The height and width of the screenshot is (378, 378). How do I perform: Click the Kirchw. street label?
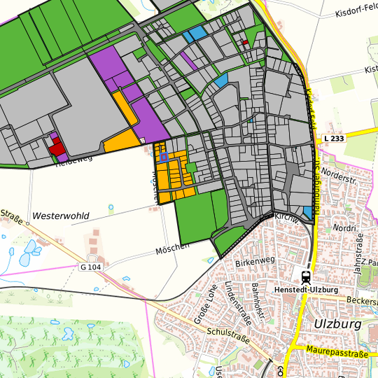coord(287,218)
